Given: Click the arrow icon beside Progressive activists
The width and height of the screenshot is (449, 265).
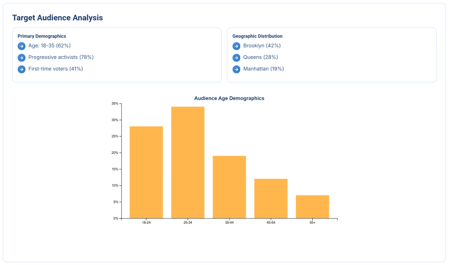Looking at the screenshot, I should pyautogui.click(x=22, y=57).
